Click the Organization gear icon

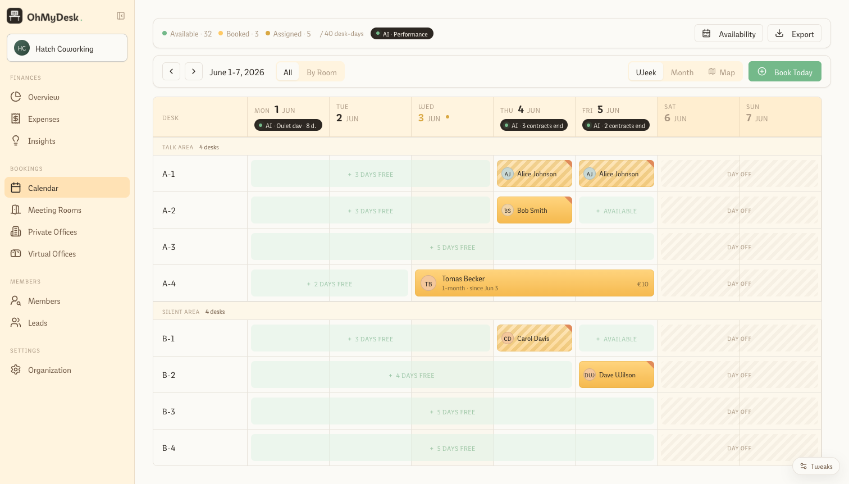tap(16, 369)
